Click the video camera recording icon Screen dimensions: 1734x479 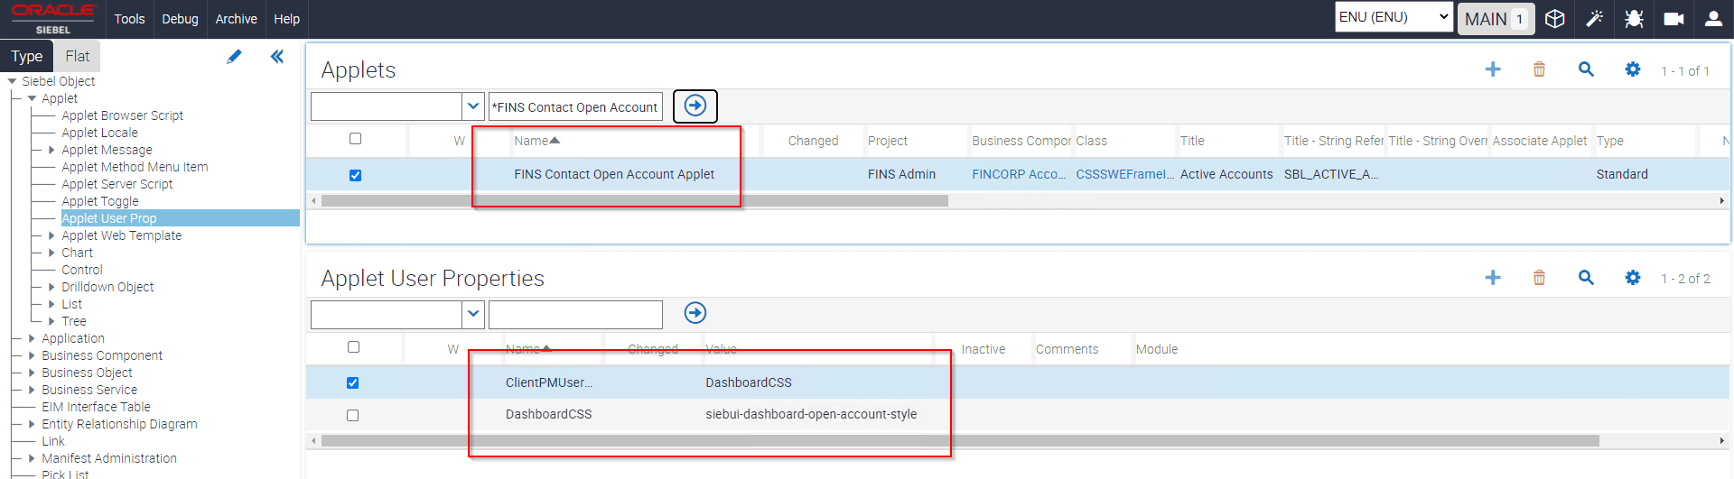(1673, 19)
